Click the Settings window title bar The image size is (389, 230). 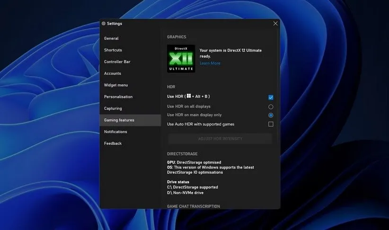[189, 24]
